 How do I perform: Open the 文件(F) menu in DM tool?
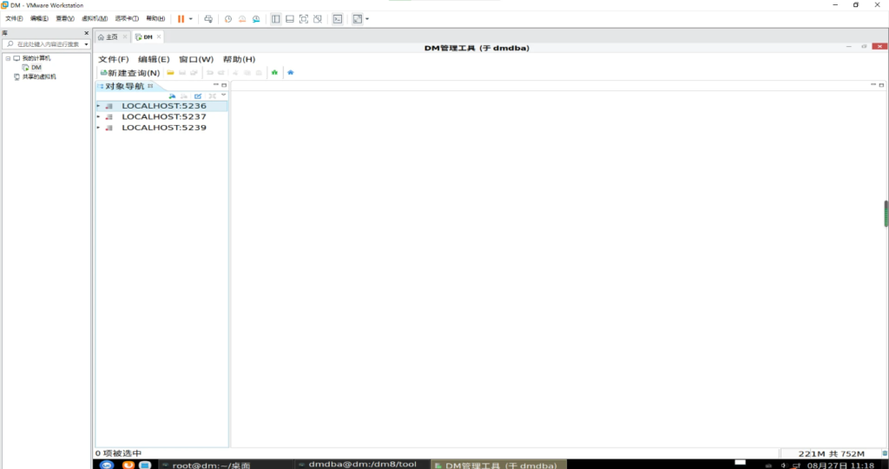tap(113, 59)
